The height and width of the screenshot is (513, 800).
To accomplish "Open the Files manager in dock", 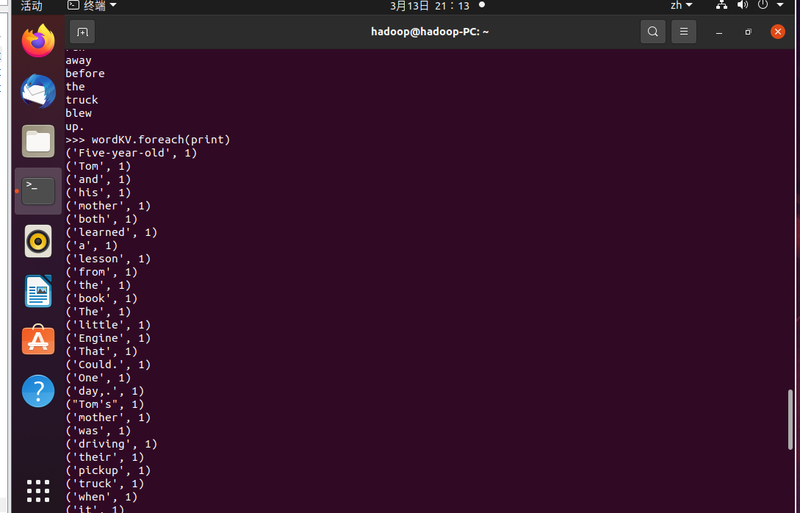I will point(38,141).
